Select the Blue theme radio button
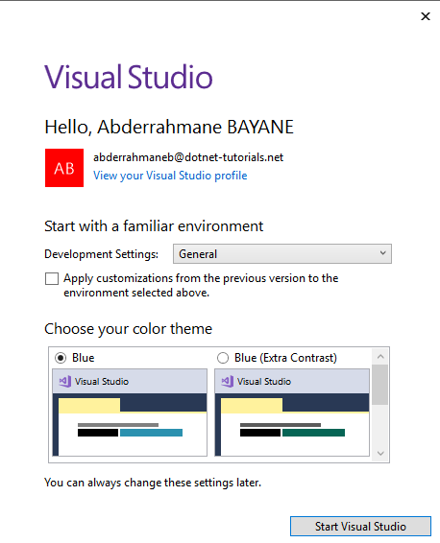Viewport: 440px width, 543px height. click(x=61, y=358)
